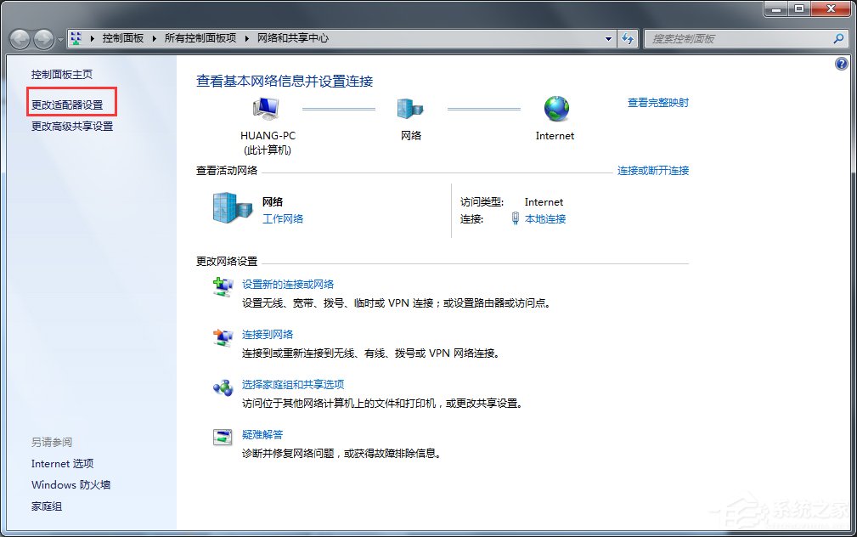The width and height of the screenshot is (857, 537).
Task: Open the back navigation history chevron
Action: [x=59, y=39]
